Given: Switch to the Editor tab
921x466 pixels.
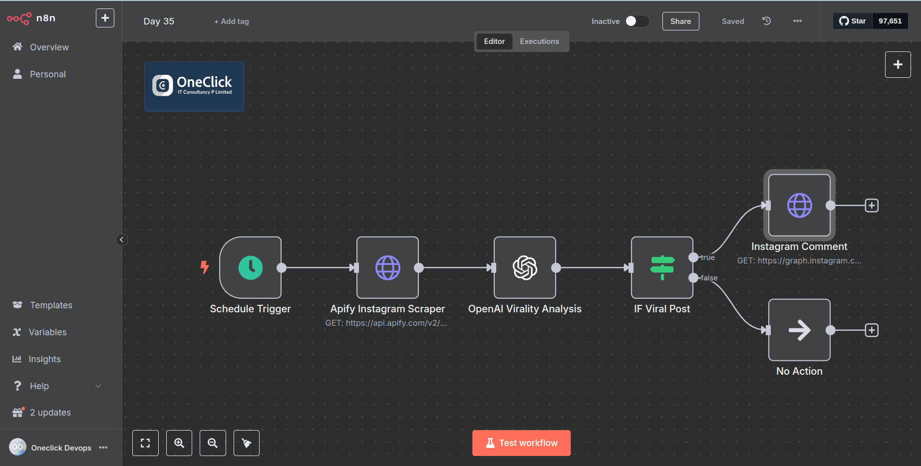Looking at the screenshot, I should click(494, 41).
